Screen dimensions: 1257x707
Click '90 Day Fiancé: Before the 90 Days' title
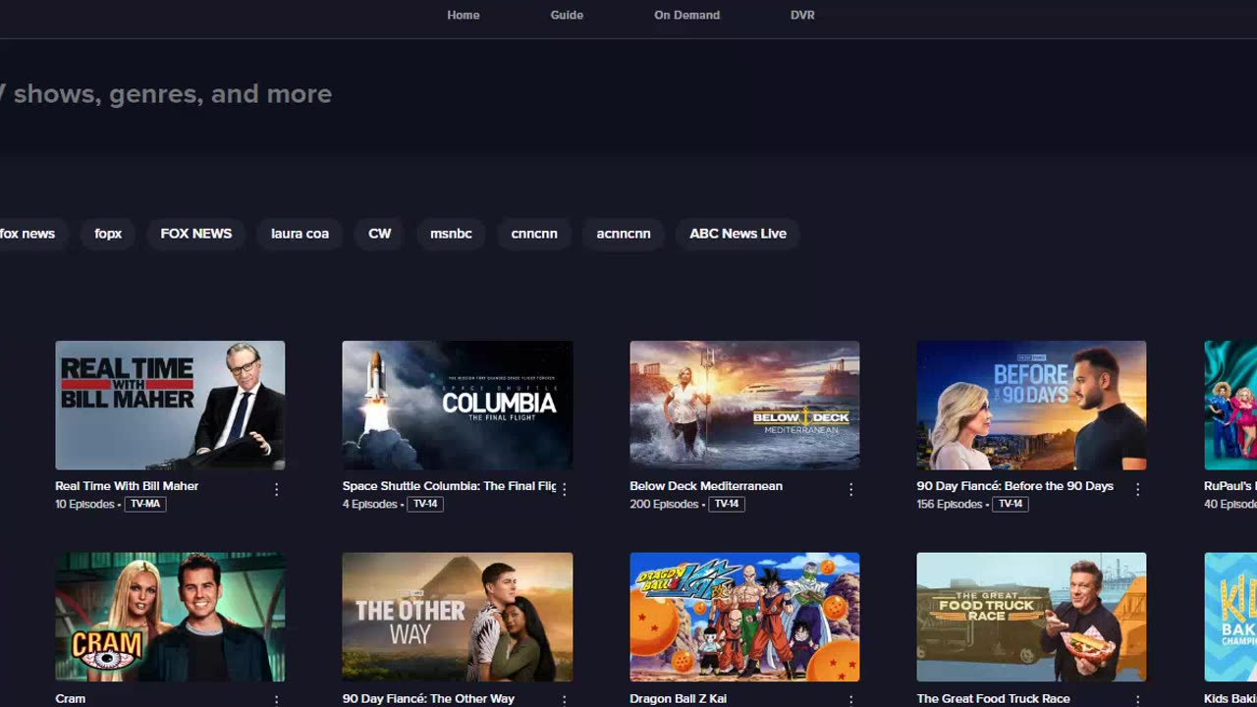(1014, 486)
